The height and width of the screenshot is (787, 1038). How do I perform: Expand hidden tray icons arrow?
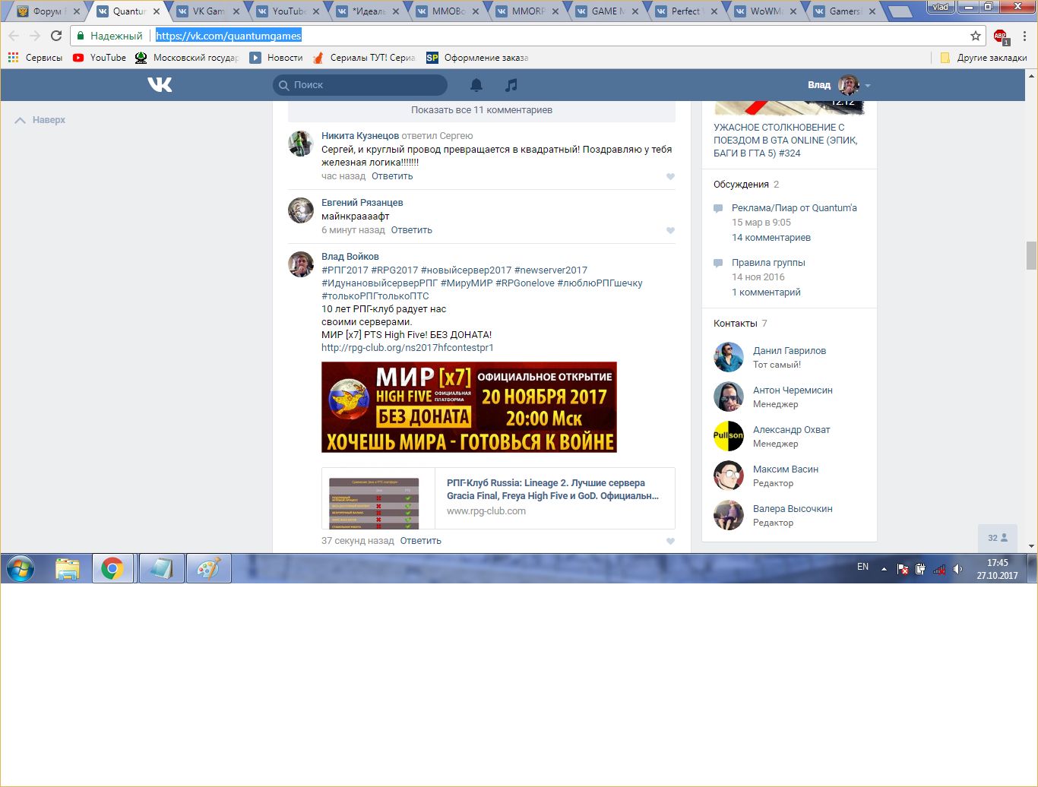884,568
